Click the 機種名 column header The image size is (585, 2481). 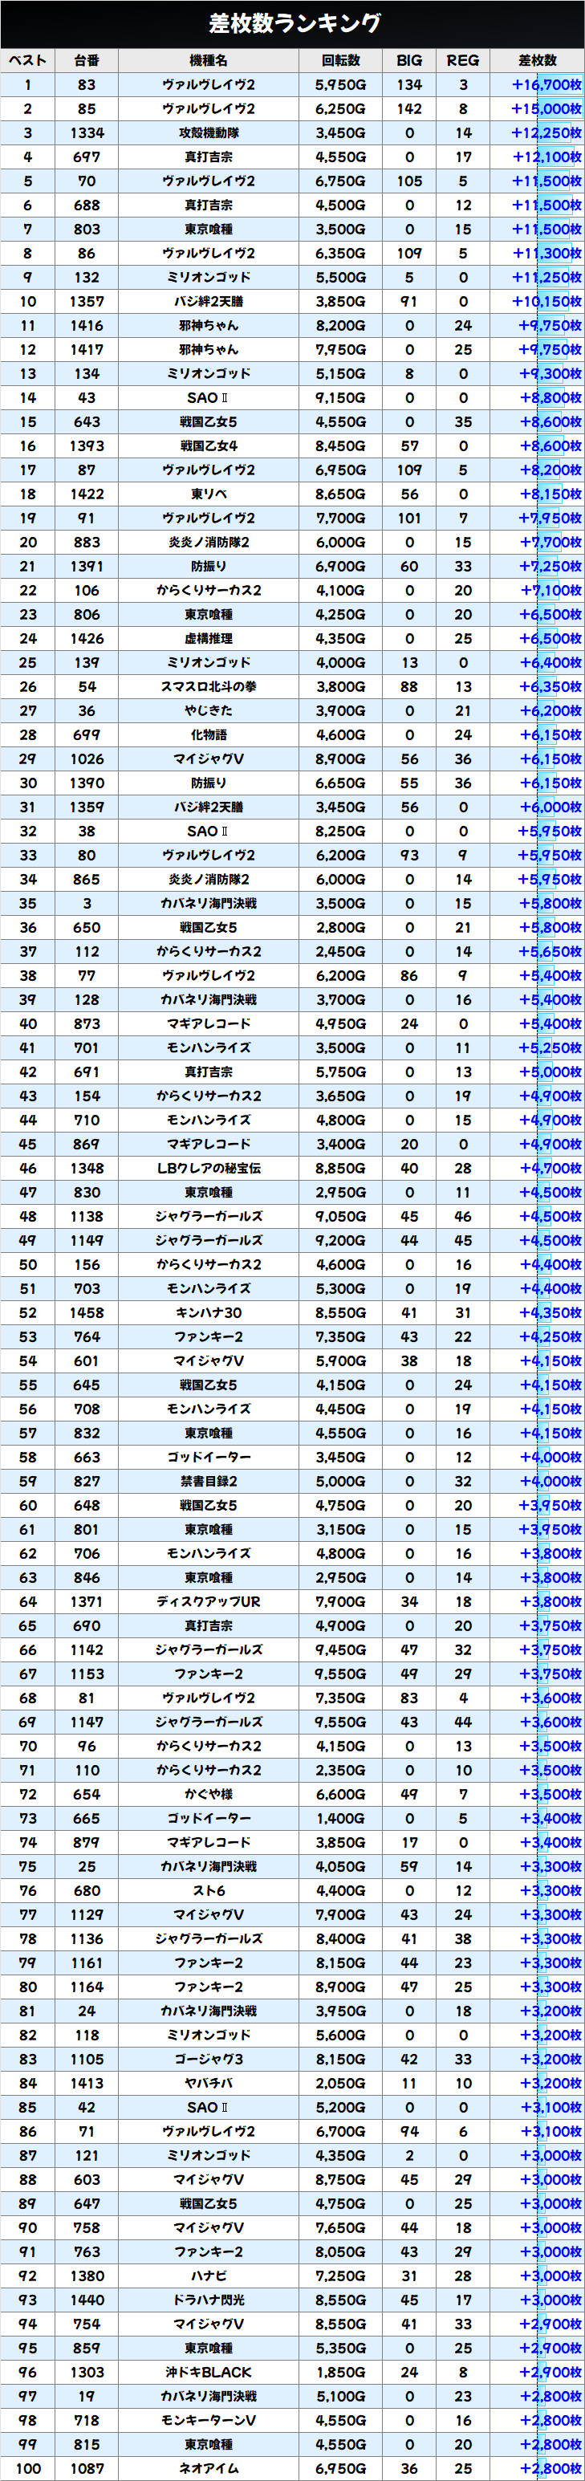[x=209, y=61]
